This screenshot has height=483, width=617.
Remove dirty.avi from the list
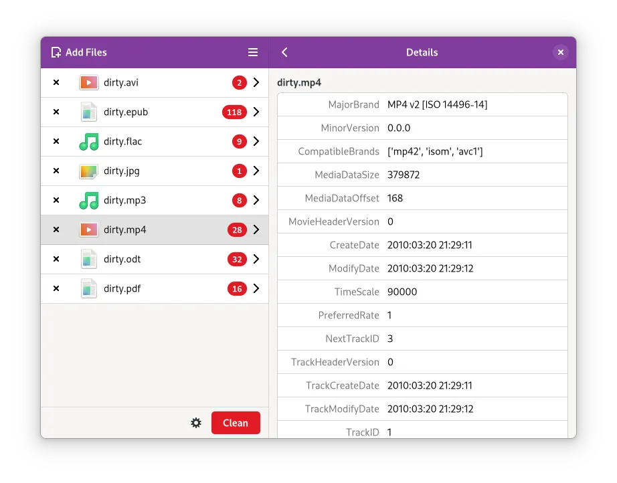tap(56, 83)
